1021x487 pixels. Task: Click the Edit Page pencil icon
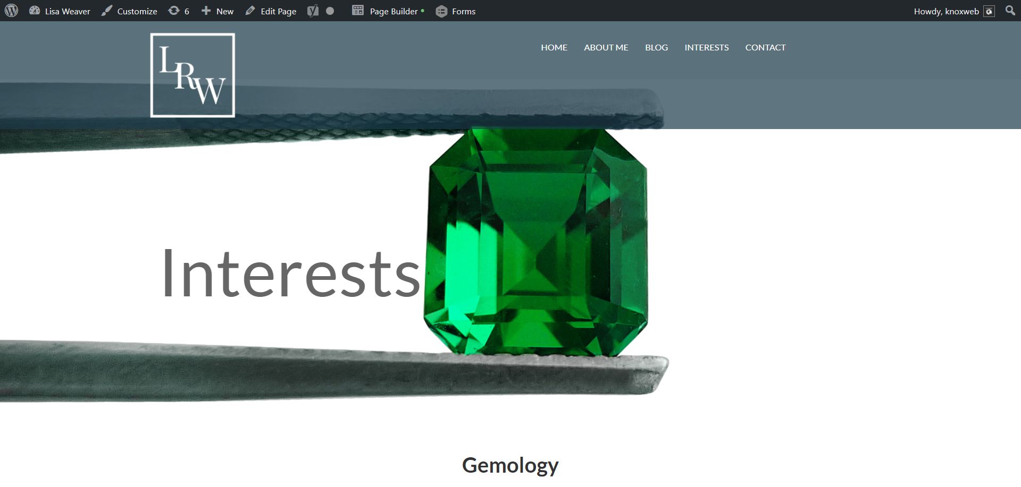[x=250, y=11]
